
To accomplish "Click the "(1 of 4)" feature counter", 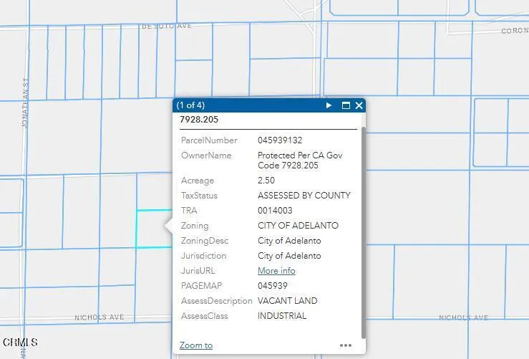I will point(190,105).
